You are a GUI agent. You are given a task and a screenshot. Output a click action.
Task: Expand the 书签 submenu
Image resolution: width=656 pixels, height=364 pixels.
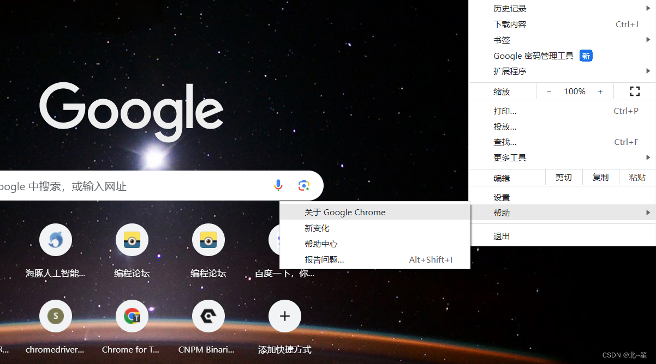563,40
